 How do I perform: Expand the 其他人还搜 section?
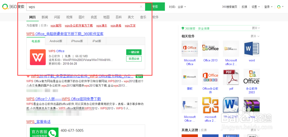click(255, 130)
